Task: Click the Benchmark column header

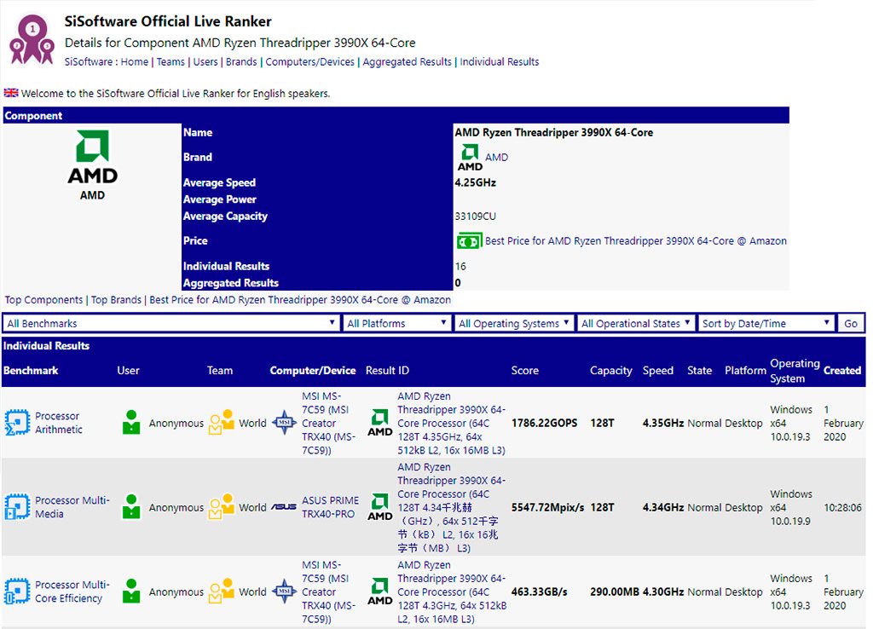Action: (31, 371)
